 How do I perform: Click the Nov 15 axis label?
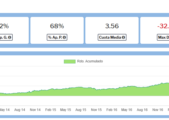click(96, 110)
